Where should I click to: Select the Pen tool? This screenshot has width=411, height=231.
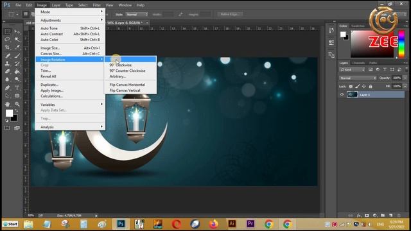click(x=8, y=88)
